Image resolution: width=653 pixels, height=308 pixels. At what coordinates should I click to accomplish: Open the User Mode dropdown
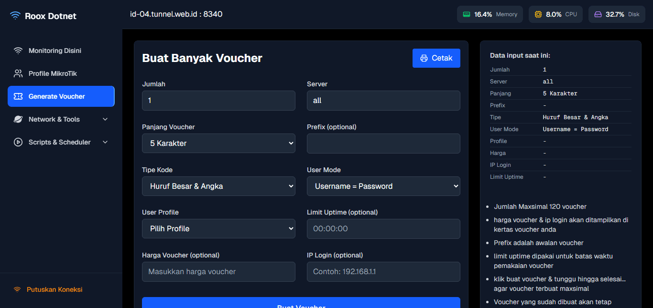click(383, 186)
